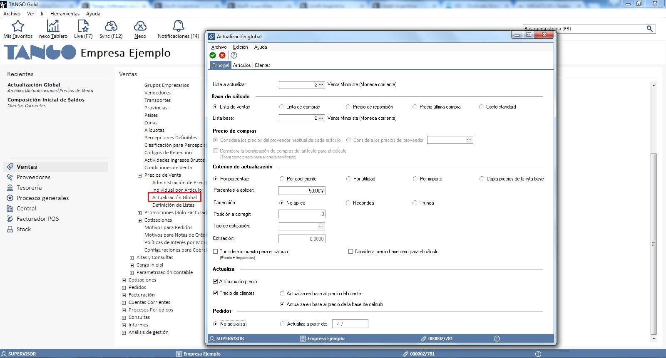Click the quick search magnifier icon
The width and height of the screenshot is (666, 358).
pos(649,29)
